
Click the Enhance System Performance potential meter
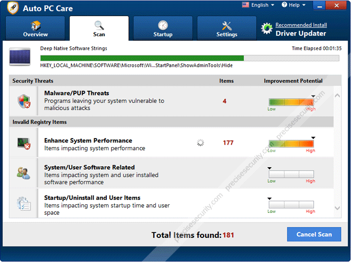291,144
